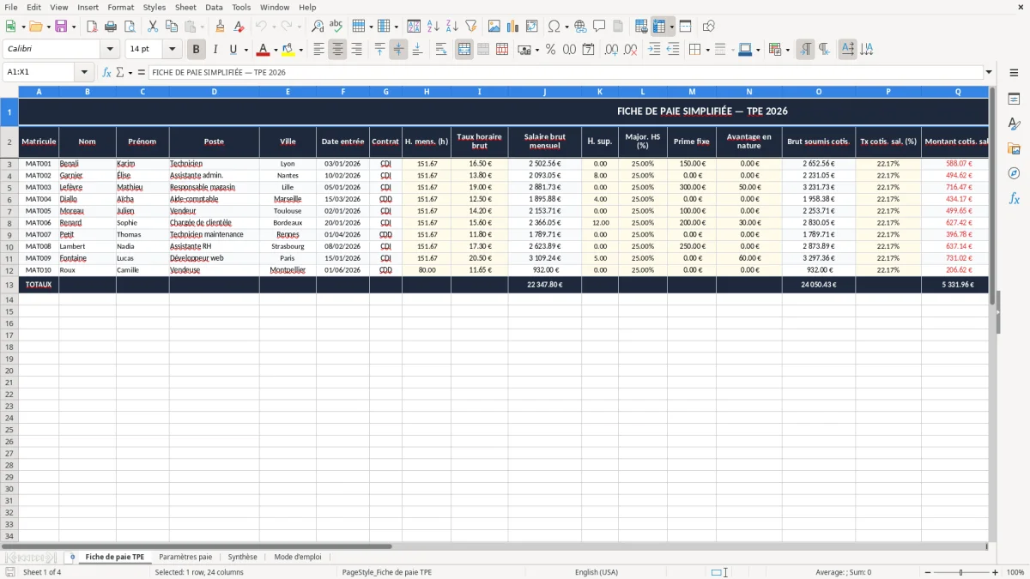Click the Copy icon

coord(171,27)
